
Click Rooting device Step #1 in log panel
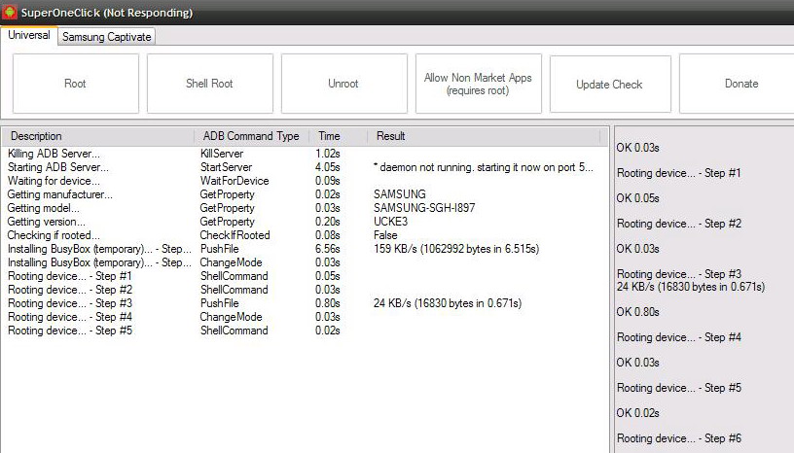[678, 173]
